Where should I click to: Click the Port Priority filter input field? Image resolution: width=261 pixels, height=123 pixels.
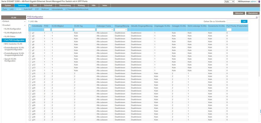[x=229, y=30]
